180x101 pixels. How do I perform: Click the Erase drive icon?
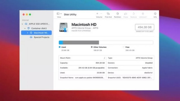[x=126, y=14]
